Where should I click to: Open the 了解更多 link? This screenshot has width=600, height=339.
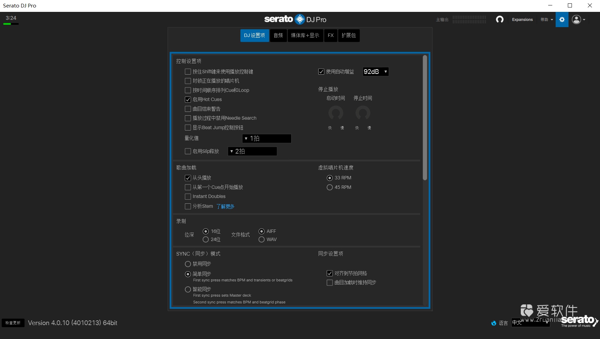(225, 206)
